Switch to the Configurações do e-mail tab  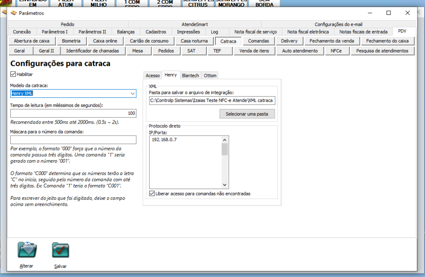341,24
